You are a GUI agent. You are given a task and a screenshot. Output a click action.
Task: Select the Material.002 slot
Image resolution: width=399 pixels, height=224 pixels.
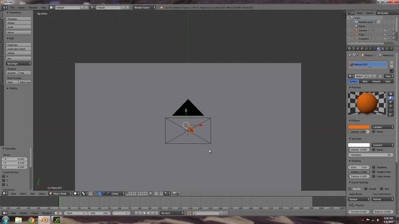point(368,65)
